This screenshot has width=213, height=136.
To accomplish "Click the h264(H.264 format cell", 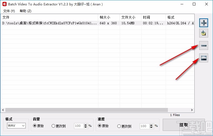I will coord(180,23).
